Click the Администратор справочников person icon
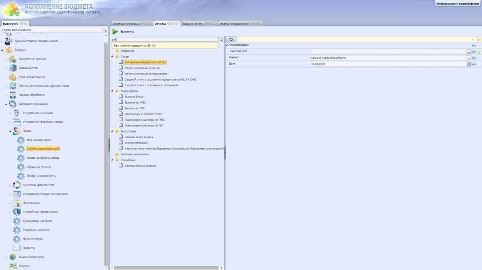482x270 pixels. (8, 41)
